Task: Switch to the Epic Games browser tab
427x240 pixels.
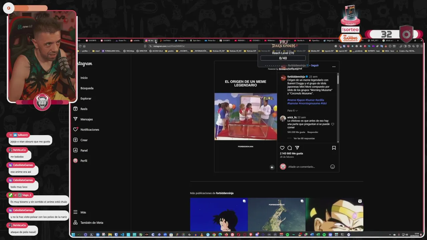Action: 195,41
